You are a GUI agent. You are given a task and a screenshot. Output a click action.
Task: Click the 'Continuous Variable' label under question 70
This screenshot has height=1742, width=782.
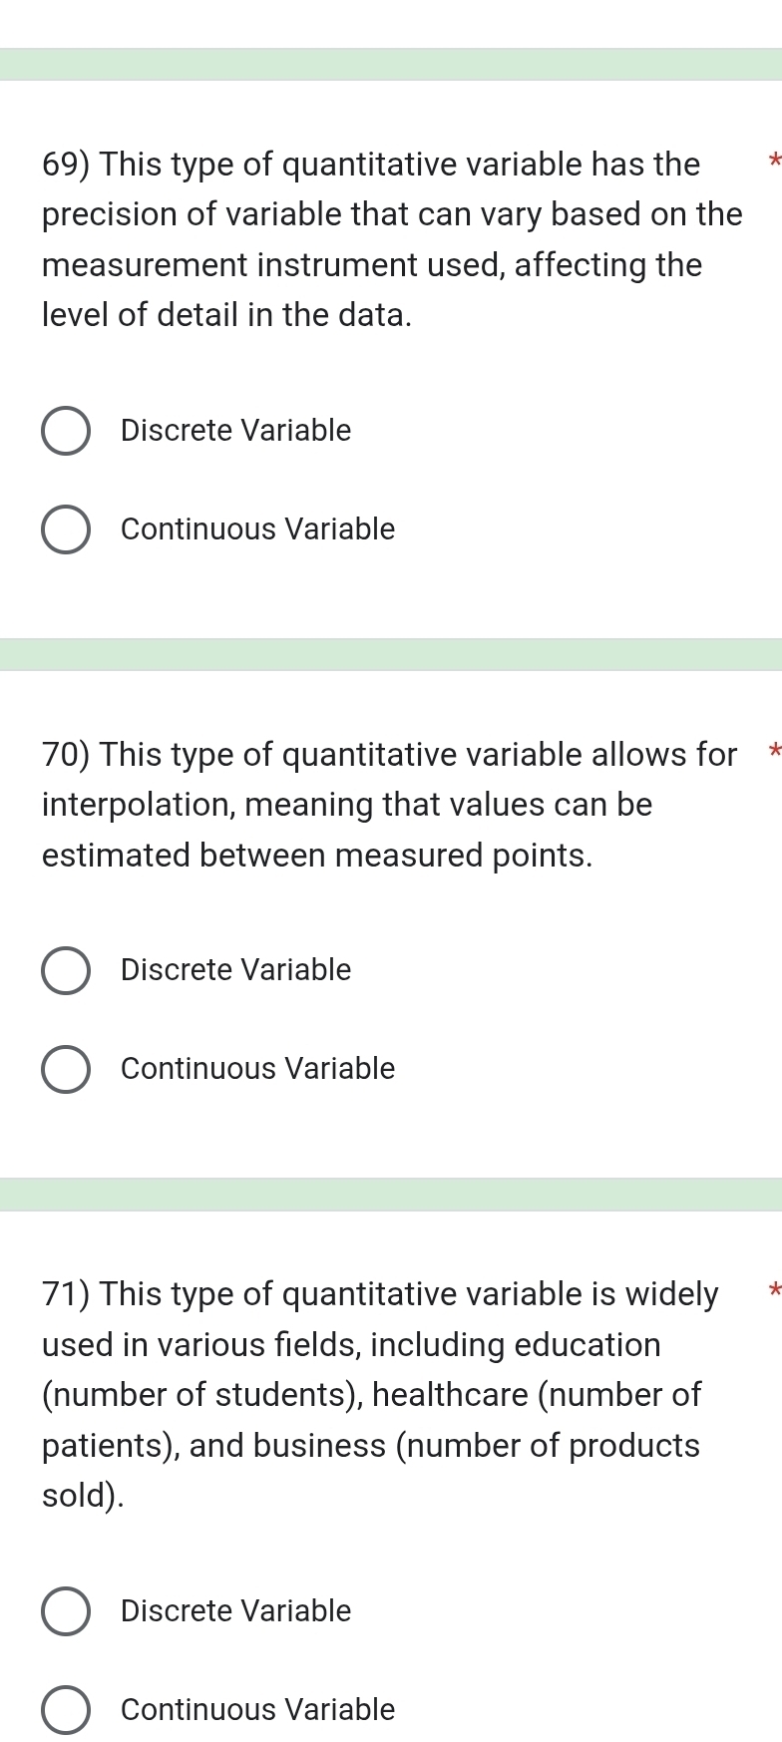(x=257, y=1069)
